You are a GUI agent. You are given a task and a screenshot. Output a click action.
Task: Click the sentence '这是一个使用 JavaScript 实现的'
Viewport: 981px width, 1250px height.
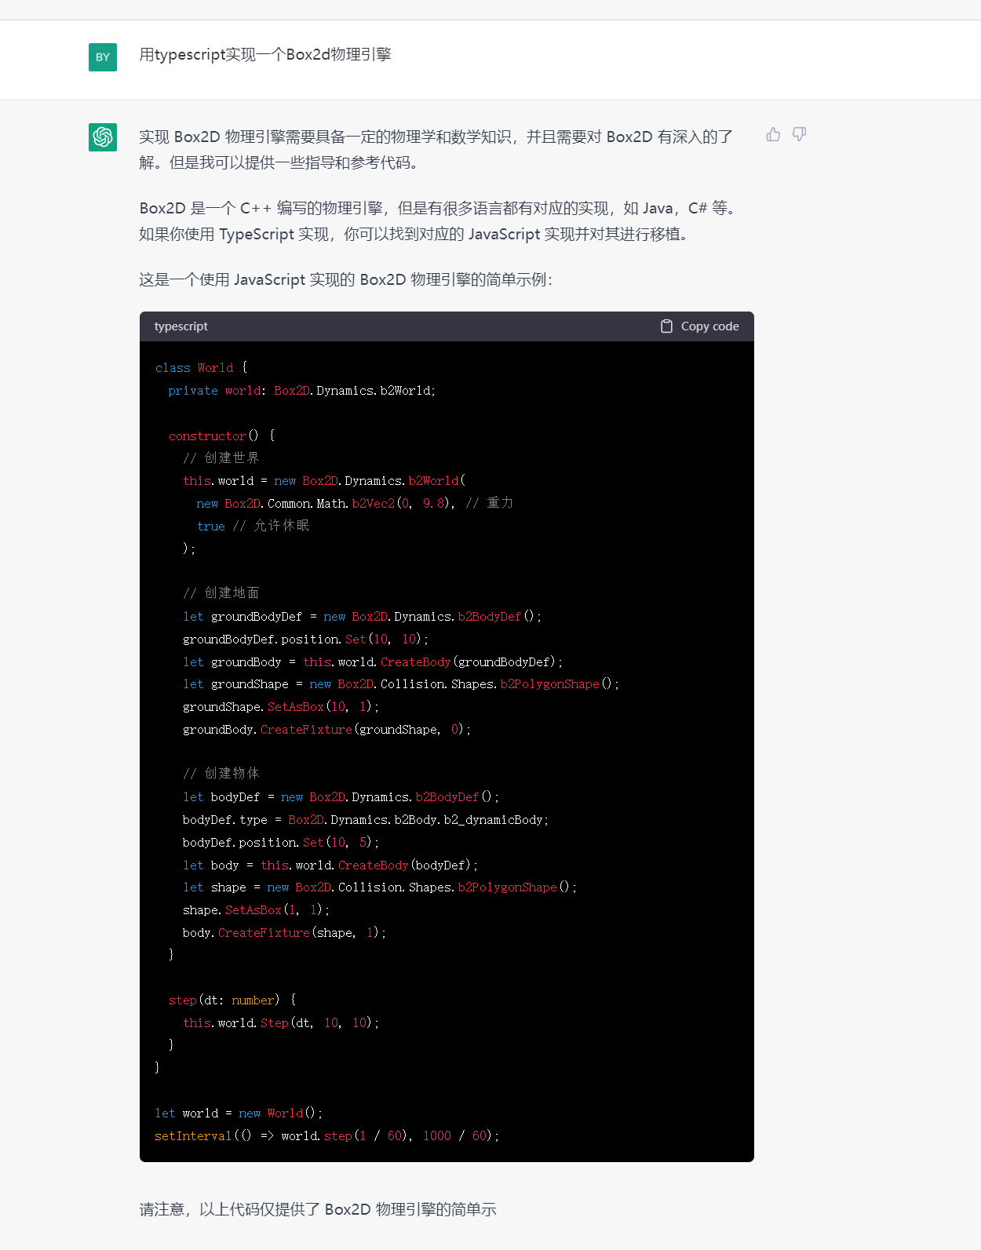[x=346, y=280]
